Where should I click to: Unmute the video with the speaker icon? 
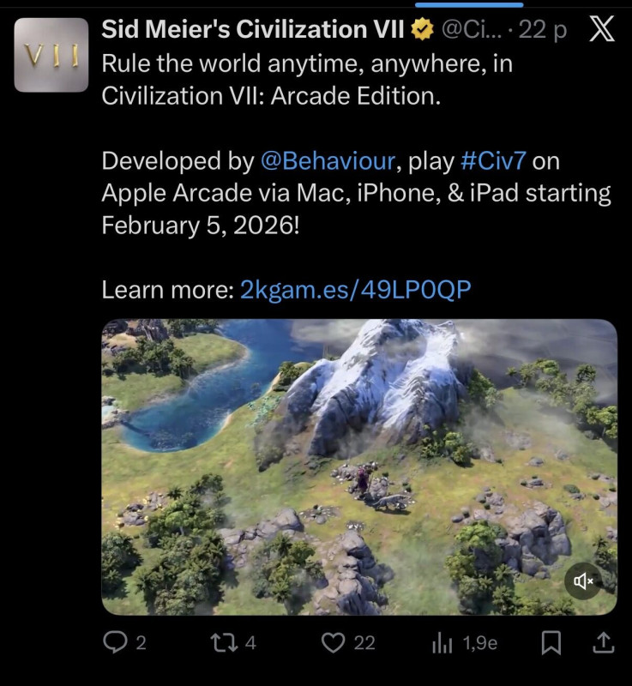583,581
